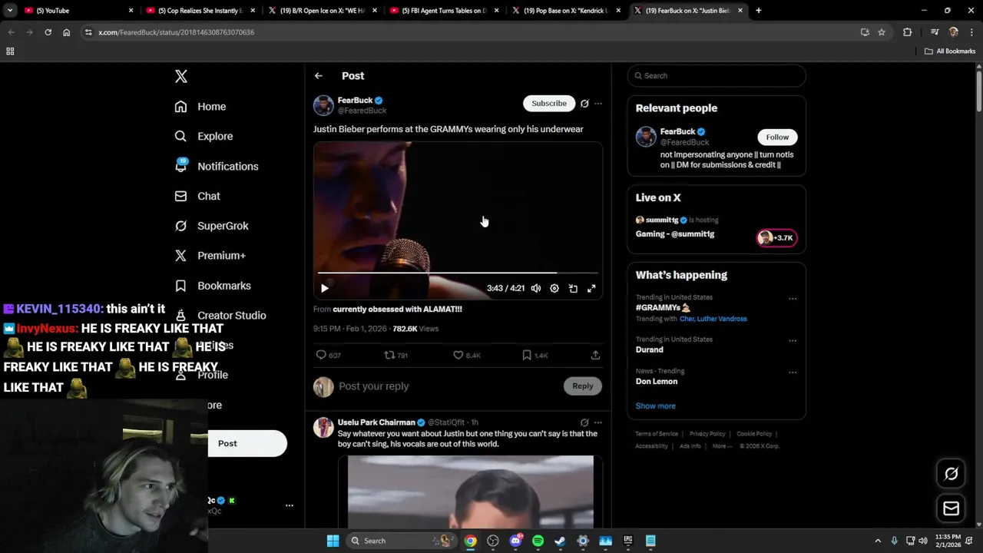The width and height of the screenshot is (983, 553).
Task: Seek on the video progress bar
Action: click(x=458, y=273)
